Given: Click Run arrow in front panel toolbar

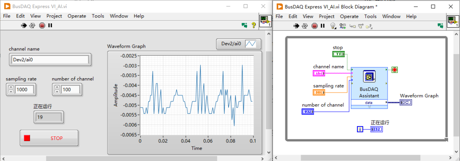Looking at the screenshot, I should coord(24,25).
